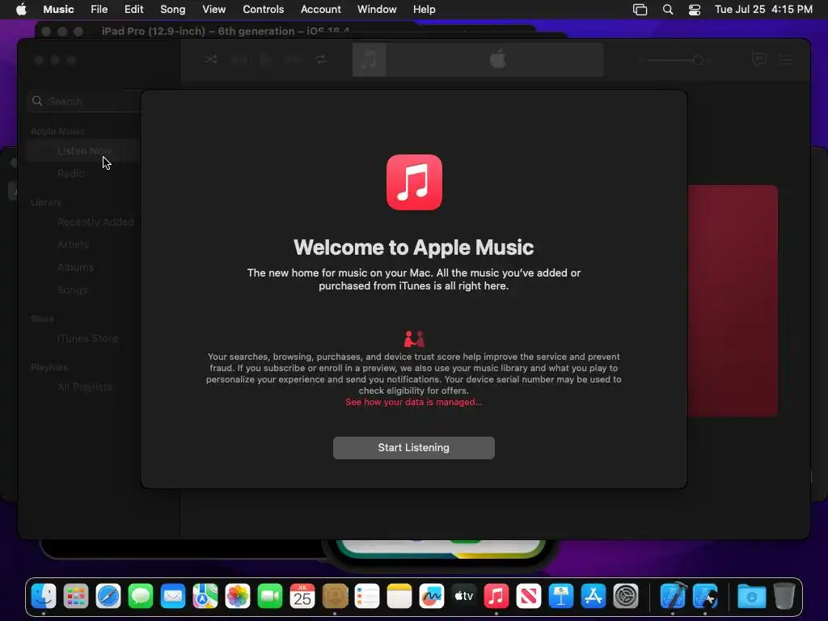Screen dimensions: 828x621
Task: Click the privacy handshake icon in the dialog
Action: 414,339
